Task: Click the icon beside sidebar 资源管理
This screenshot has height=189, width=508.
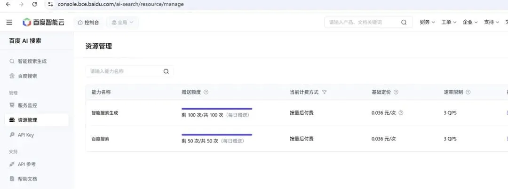Action: [x=12, y=120]
